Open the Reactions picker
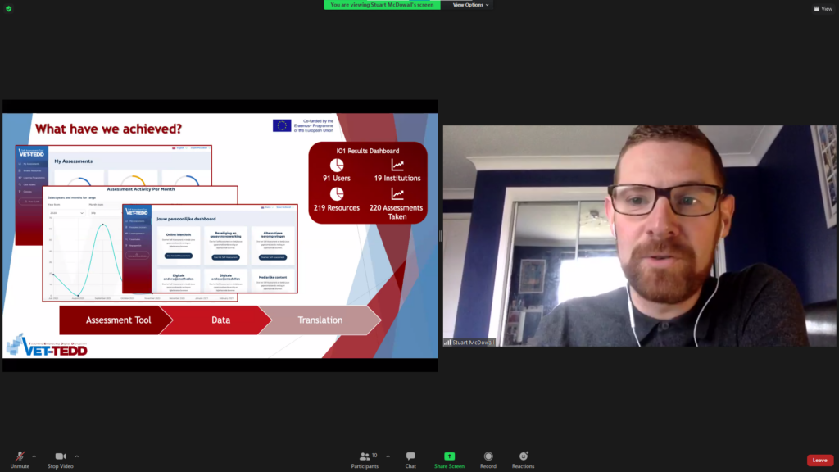Viewport: 839px width, 472px height. point(523,460)
